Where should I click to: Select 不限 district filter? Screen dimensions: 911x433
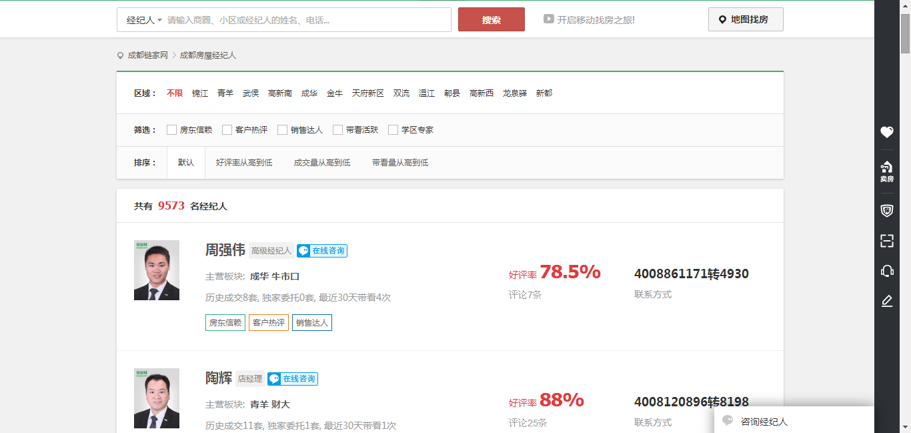pos(175,93)
